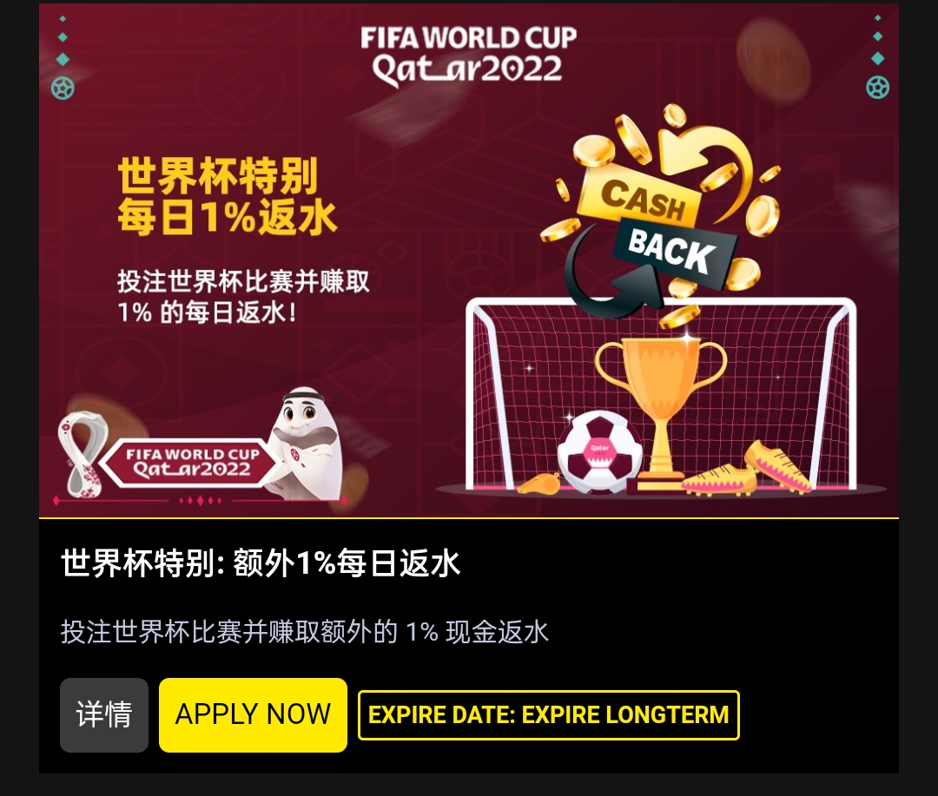This screenshot has width=938, height=796.
Task: Click the World Cup trophy emblem logo
Action: 83,453
